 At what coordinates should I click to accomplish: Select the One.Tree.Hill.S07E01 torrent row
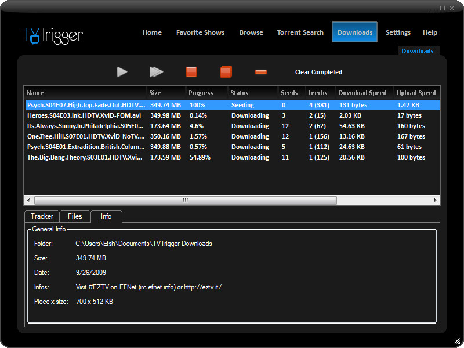[232, 136]
